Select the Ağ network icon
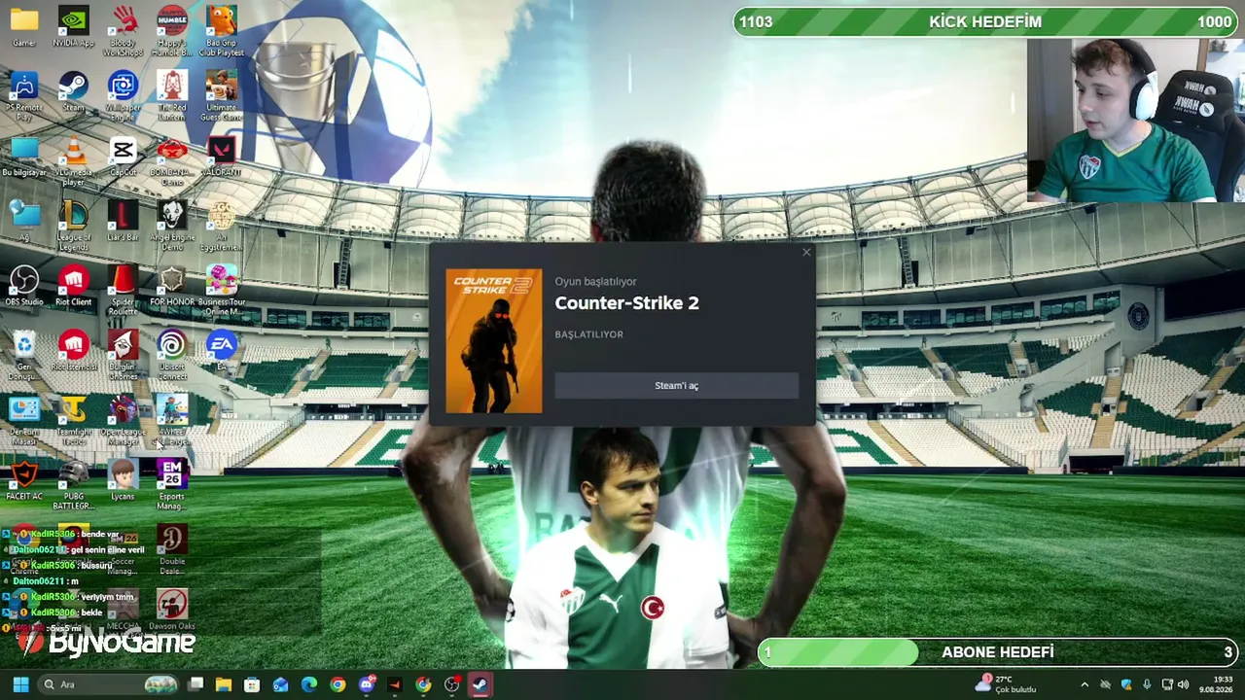Screen dimensions: 1245x700 (x=24, y=222)
